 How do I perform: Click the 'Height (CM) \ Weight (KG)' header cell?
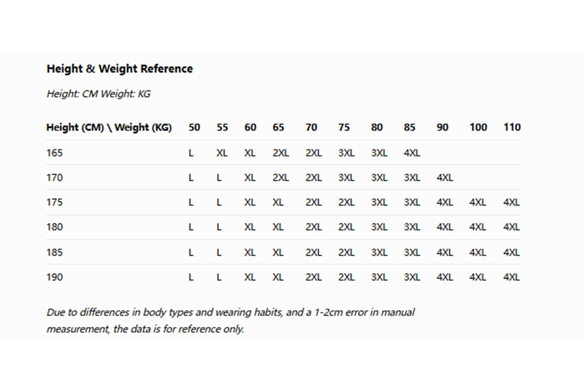coord(109,127)
